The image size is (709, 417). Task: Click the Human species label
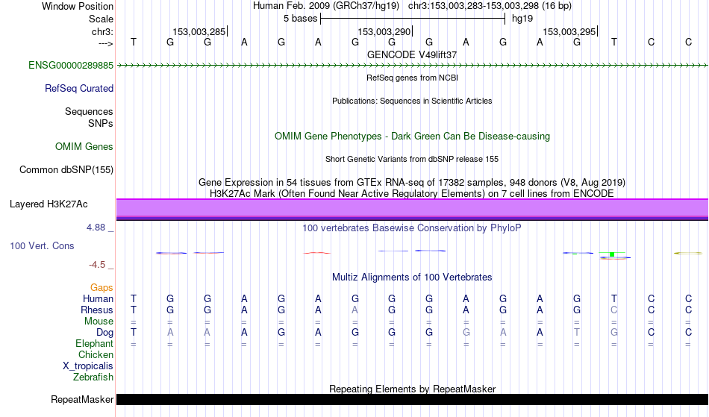pos(98,298)
